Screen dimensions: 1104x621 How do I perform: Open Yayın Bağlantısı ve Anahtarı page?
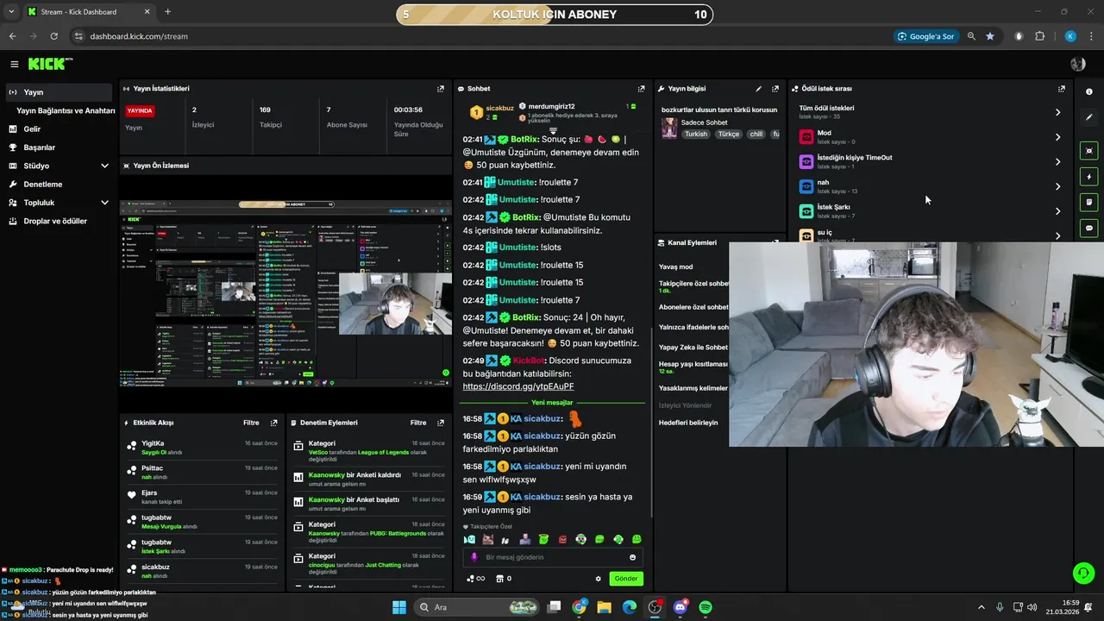pyautogui.click(x=66, y=110)
